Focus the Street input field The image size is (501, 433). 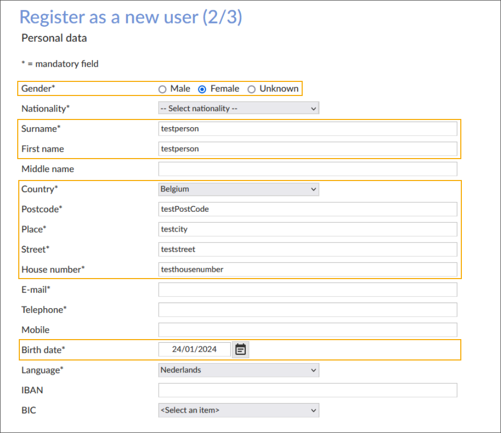(307, 249)
